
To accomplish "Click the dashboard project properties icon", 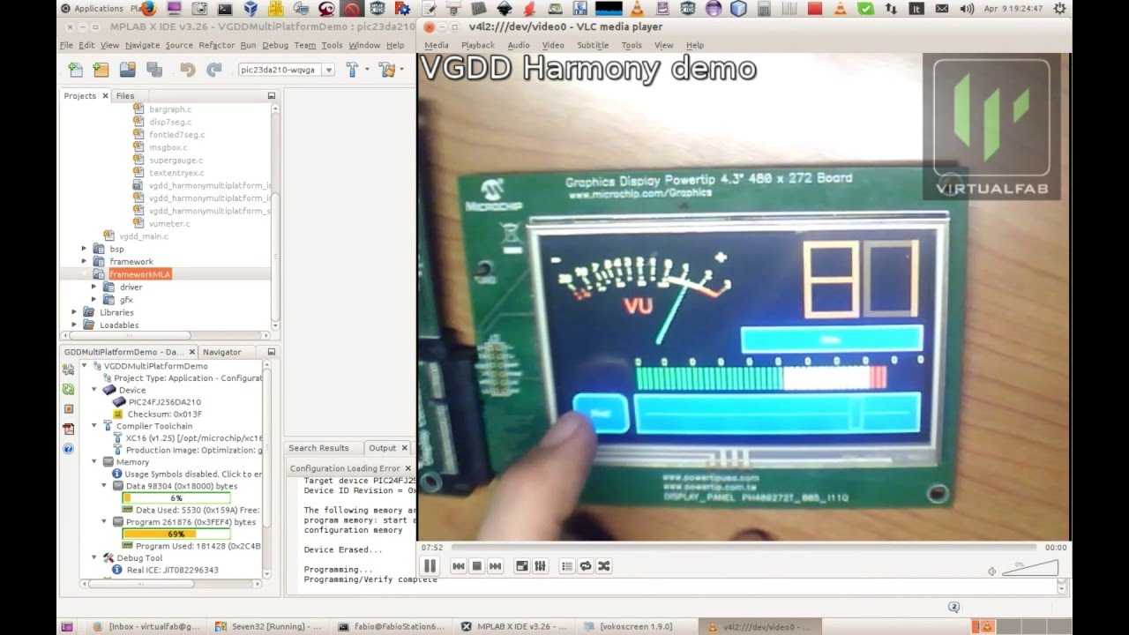I will 69,370.
